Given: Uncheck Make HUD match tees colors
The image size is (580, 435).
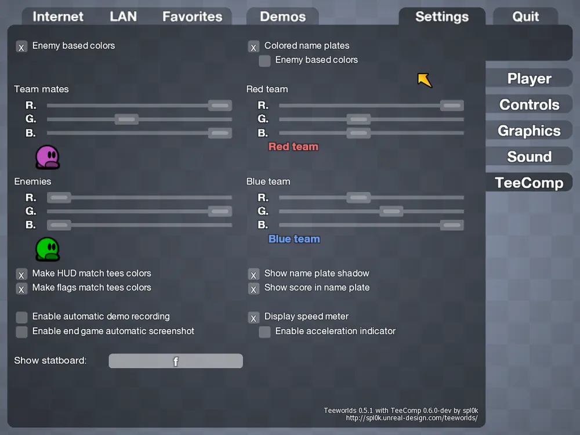Looking at the screenshot, I should 21,274.
